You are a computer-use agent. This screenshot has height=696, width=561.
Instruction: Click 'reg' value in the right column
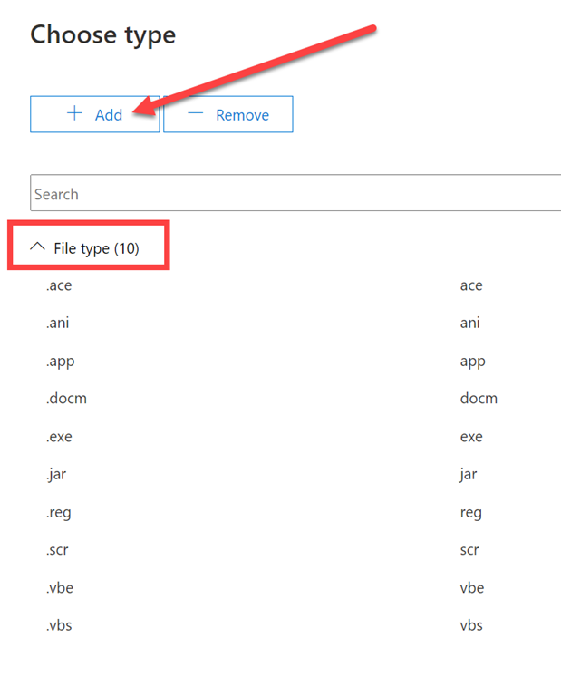tap(470, 513)
